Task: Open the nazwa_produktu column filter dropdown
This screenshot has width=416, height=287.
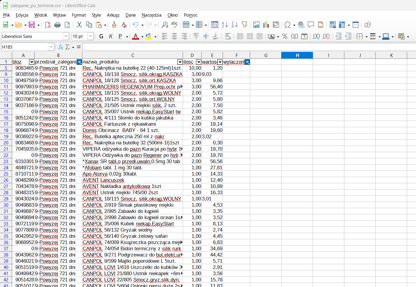Action: click(180, 62)
